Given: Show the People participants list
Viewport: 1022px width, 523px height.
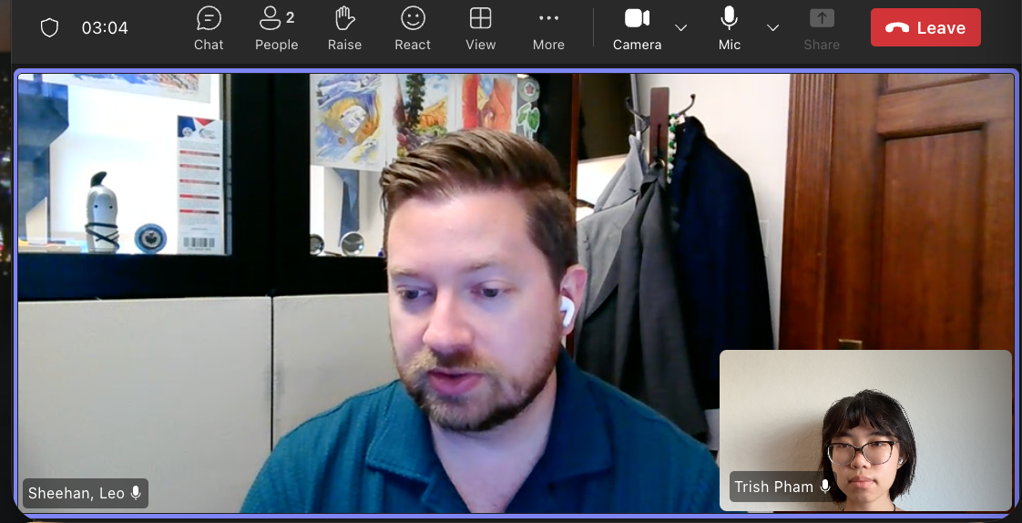Looking at the screenshot, I should [276, 28].
